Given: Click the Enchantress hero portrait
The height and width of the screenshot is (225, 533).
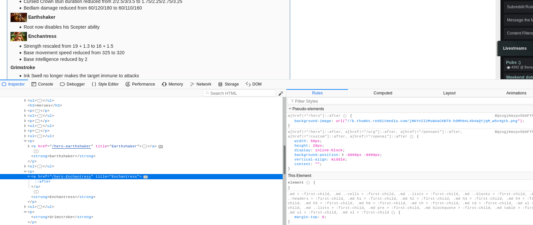Looking at the screenshot, I should 19,37.
